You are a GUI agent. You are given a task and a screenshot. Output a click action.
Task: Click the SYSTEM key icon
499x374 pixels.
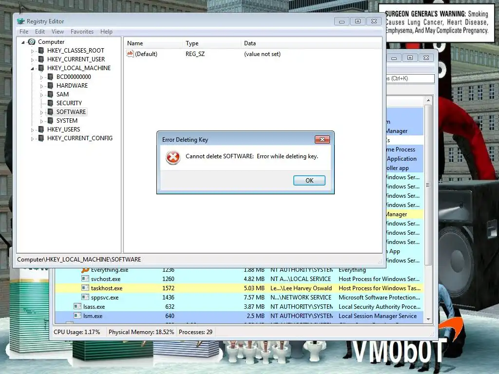[x=50, y=121]
